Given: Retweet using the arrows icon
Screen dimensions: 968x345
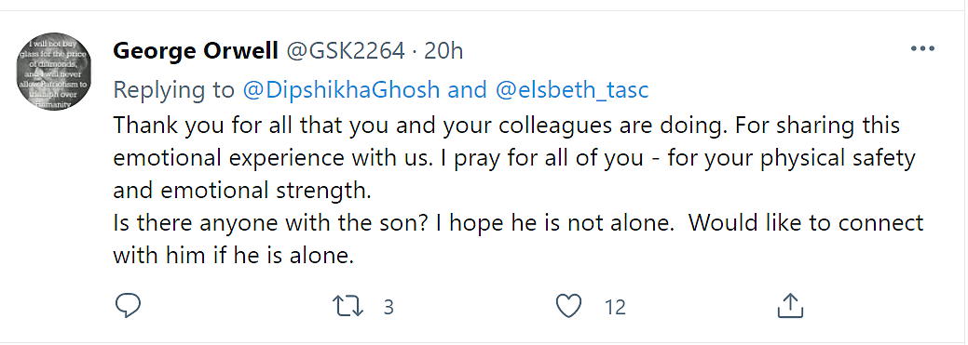Looking at the screenshot, I should point(348,306).
